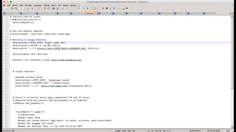Click the vertical scrollbar up arrow
236x132 pixels.
click(232, 16)
